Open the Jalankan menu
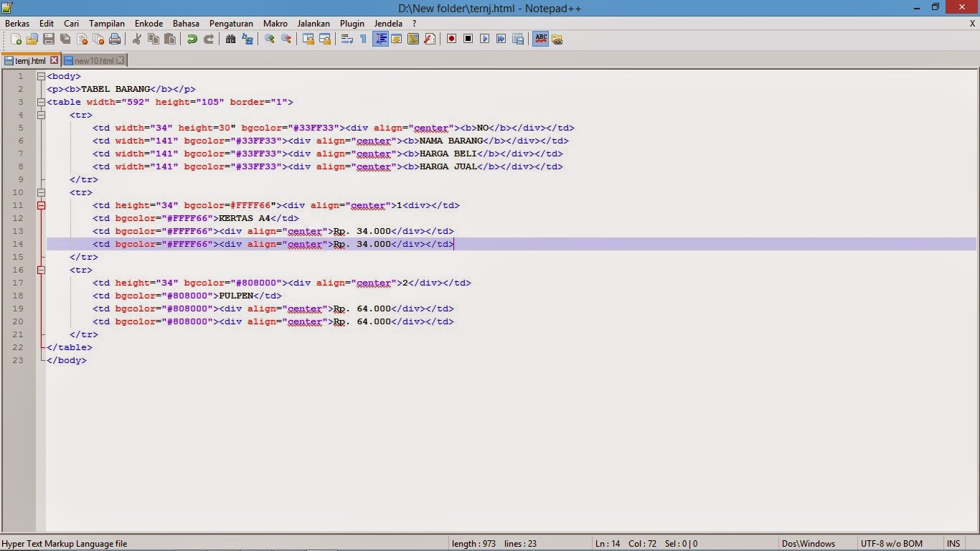 pos(314,24)
